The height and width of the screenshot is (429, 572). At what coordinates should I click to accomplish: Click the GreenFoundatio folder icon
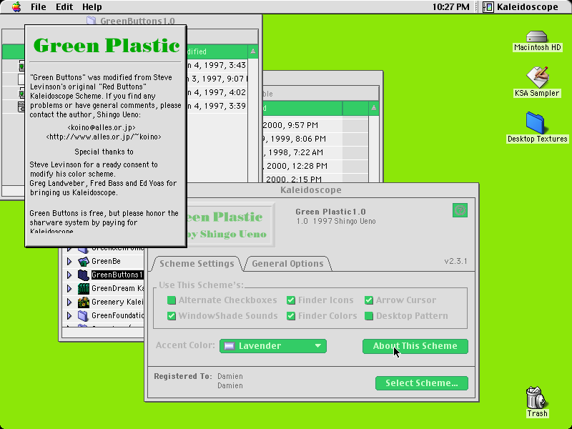click(84, 315)
